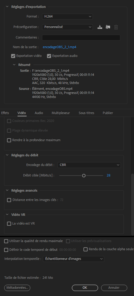Click the delete preset trash icon

tap(116, 27)
